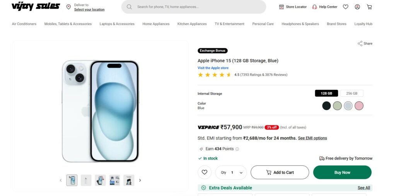Choose the black color swatch

click(x=326, y=106)
